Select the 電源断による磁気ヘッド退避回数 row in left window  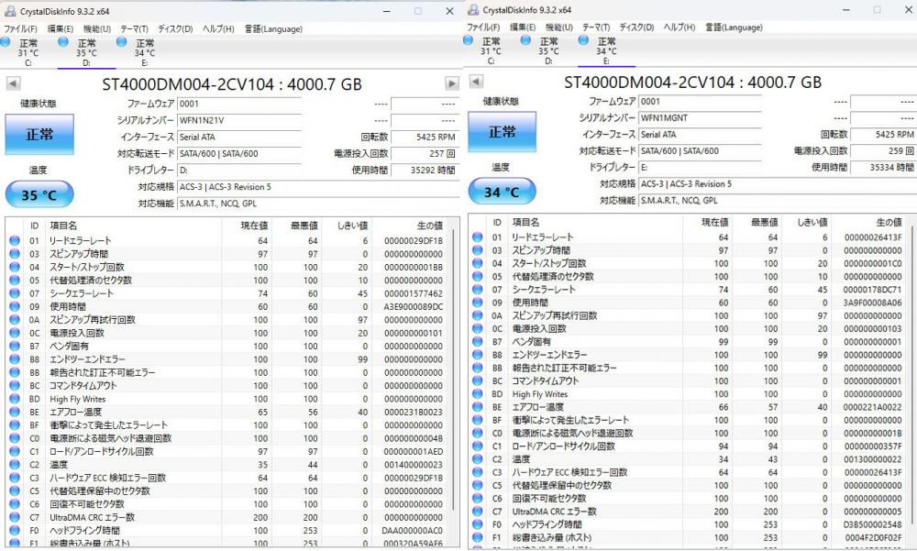tap(228, 438)
